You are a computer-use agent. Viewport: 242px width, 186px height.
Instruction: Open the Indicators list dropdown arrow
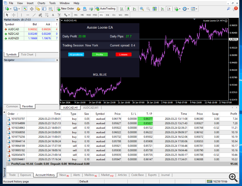(x=180, y=9)
